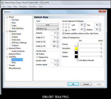
Task: Click the Right margin value field
Action: tap(81, 29)
